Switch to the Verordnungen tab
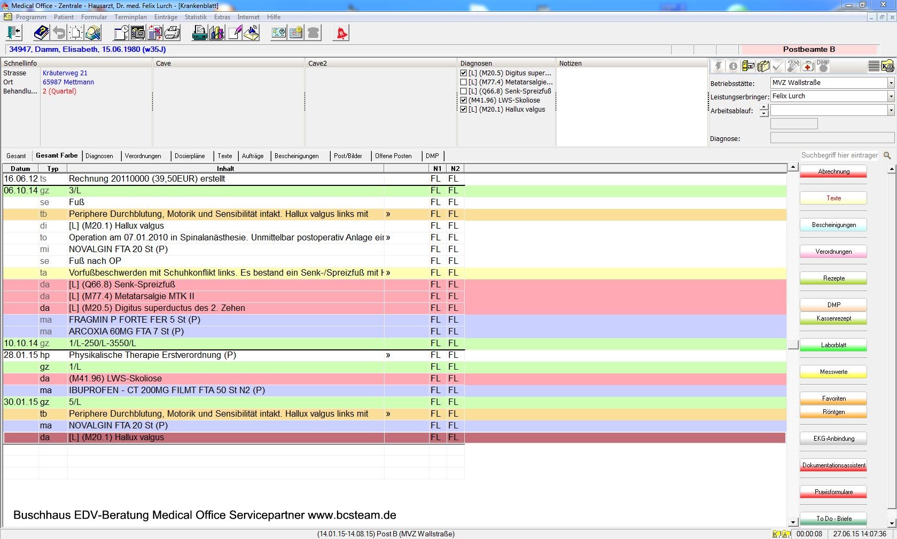This screenshot has width=897, height=539. click(143, 156)
